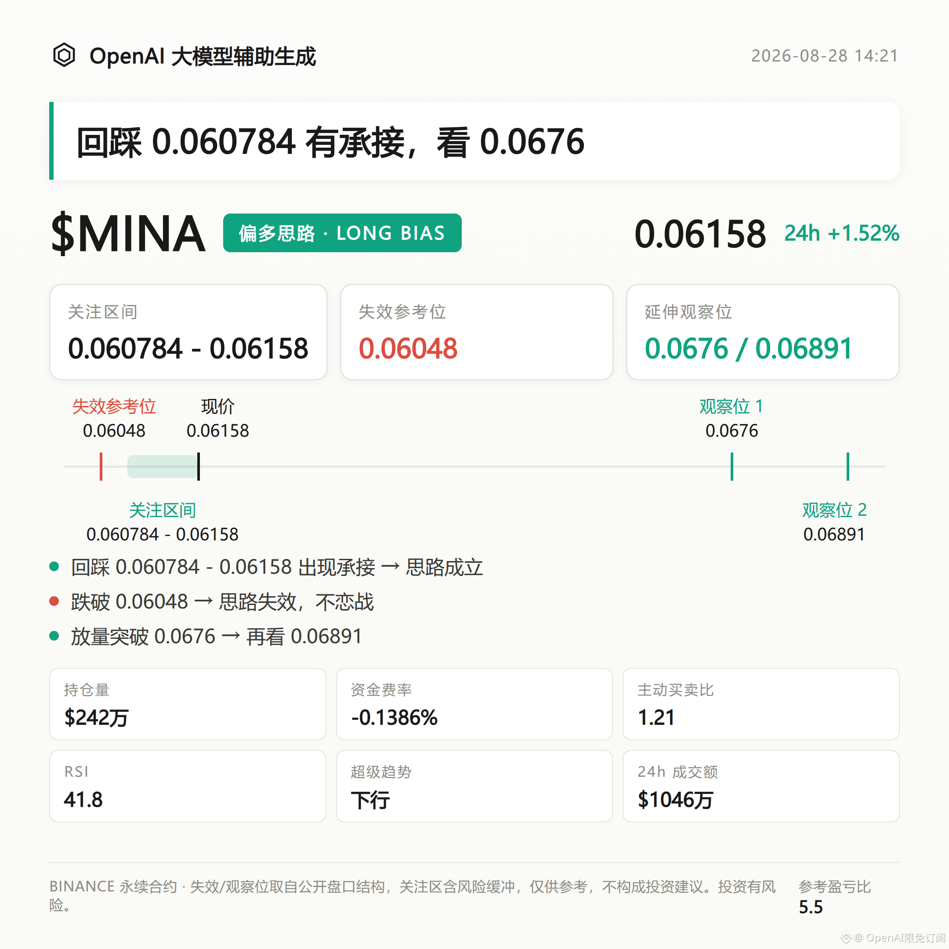
Task: Click the green dot before the 放量突破 bullet
Action: pos(54,636)
